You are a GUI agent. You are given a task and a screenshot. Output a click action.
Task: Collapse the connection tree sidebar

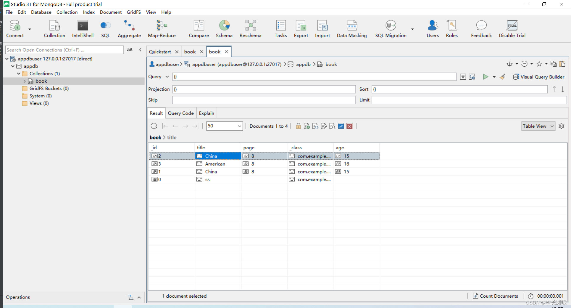tap(140, 50)
